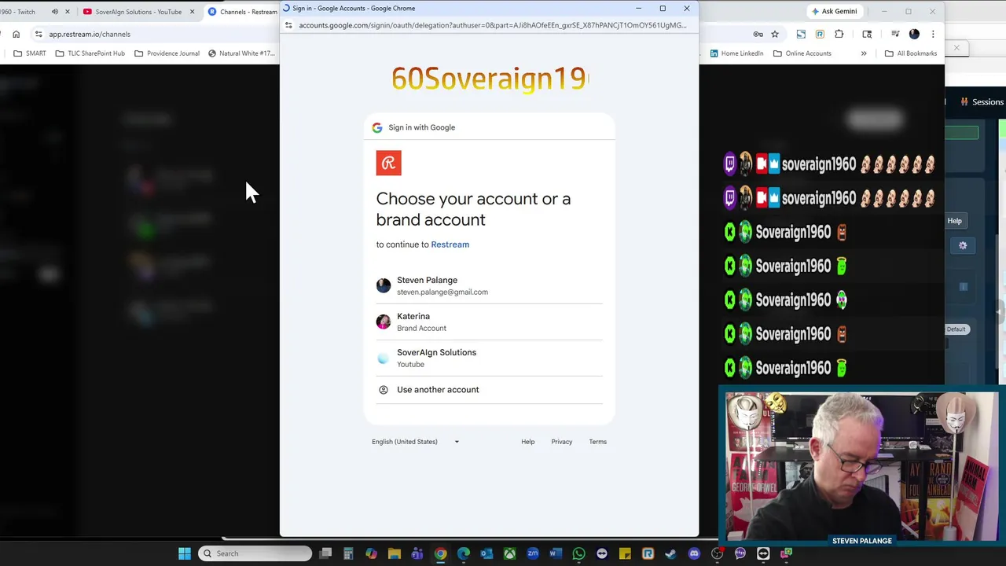Click the taskbar Search box
This screenshot has height=566, width=1006.
[255, 553]
